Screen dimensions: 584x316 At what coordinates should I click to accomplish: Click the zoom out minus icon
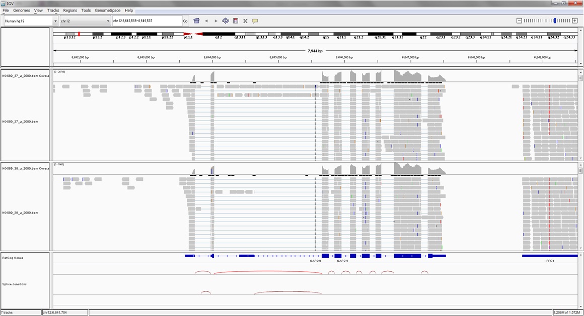pyautogui.click(x=519, y=21)
